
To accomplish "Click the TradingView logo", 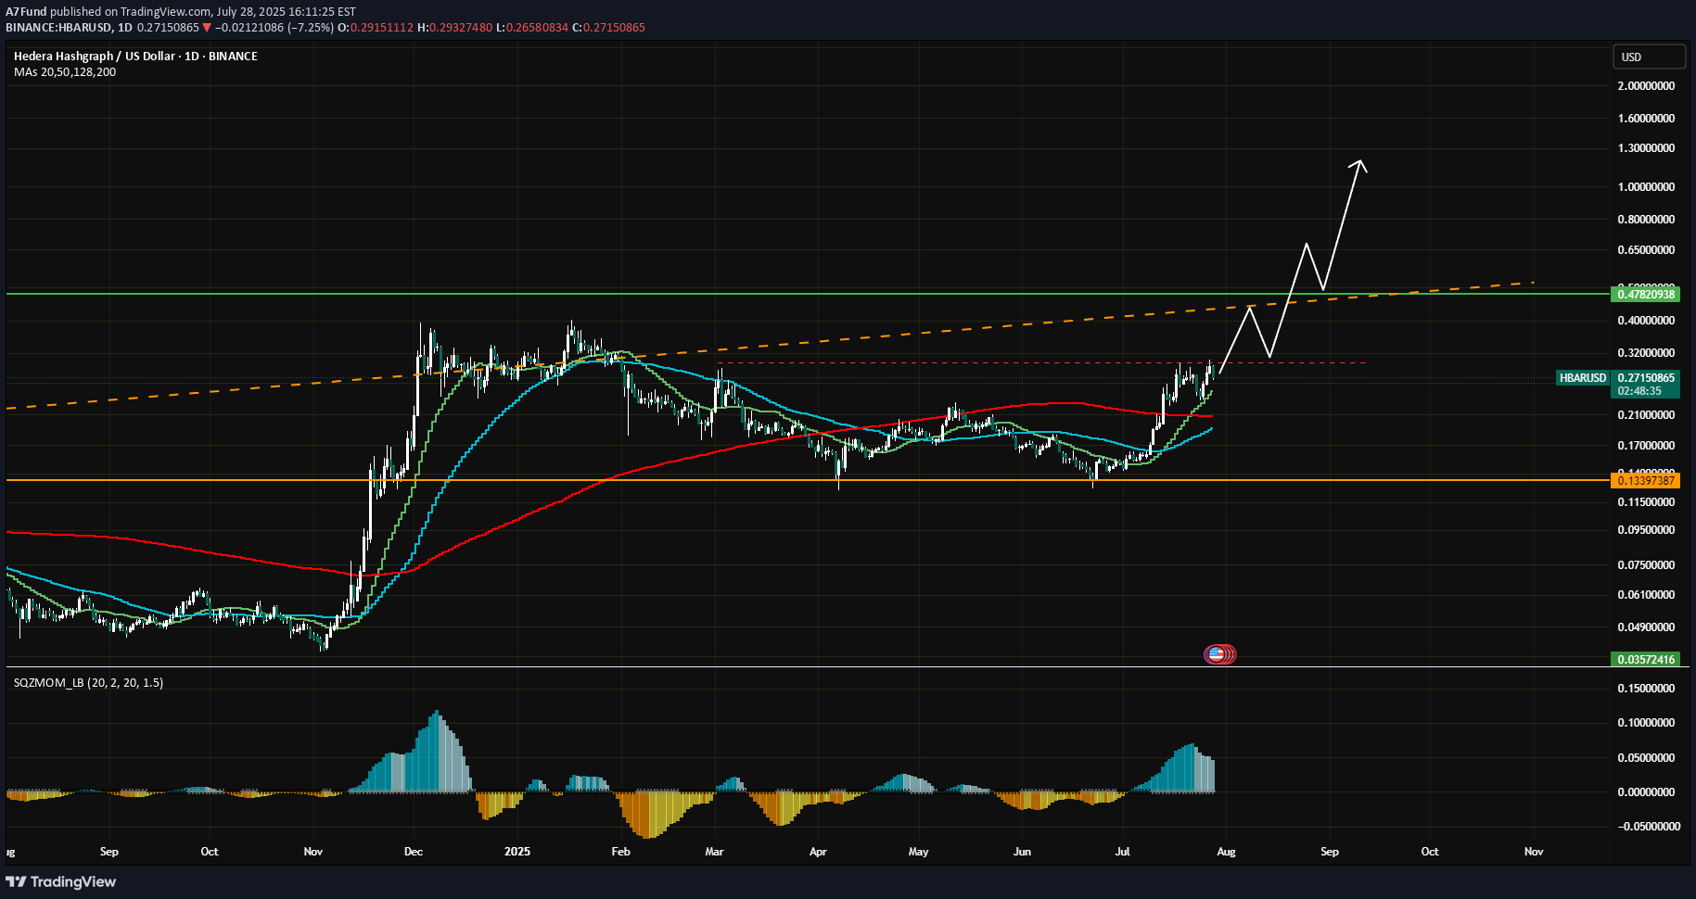I will pyautogui.click(x=61, y=881).
